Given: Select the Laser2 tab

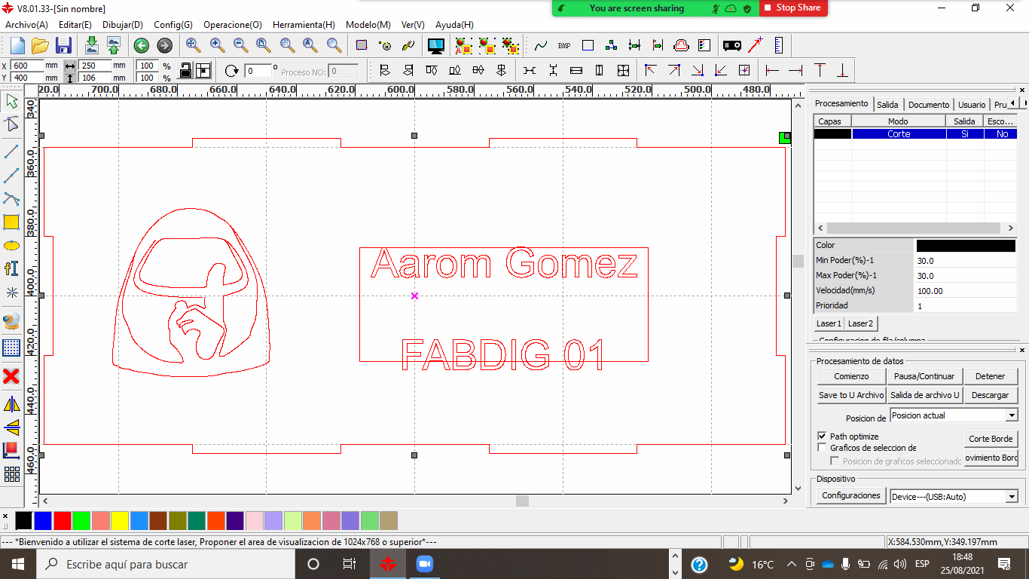Looking at the screenshot, I should (860, 323).
